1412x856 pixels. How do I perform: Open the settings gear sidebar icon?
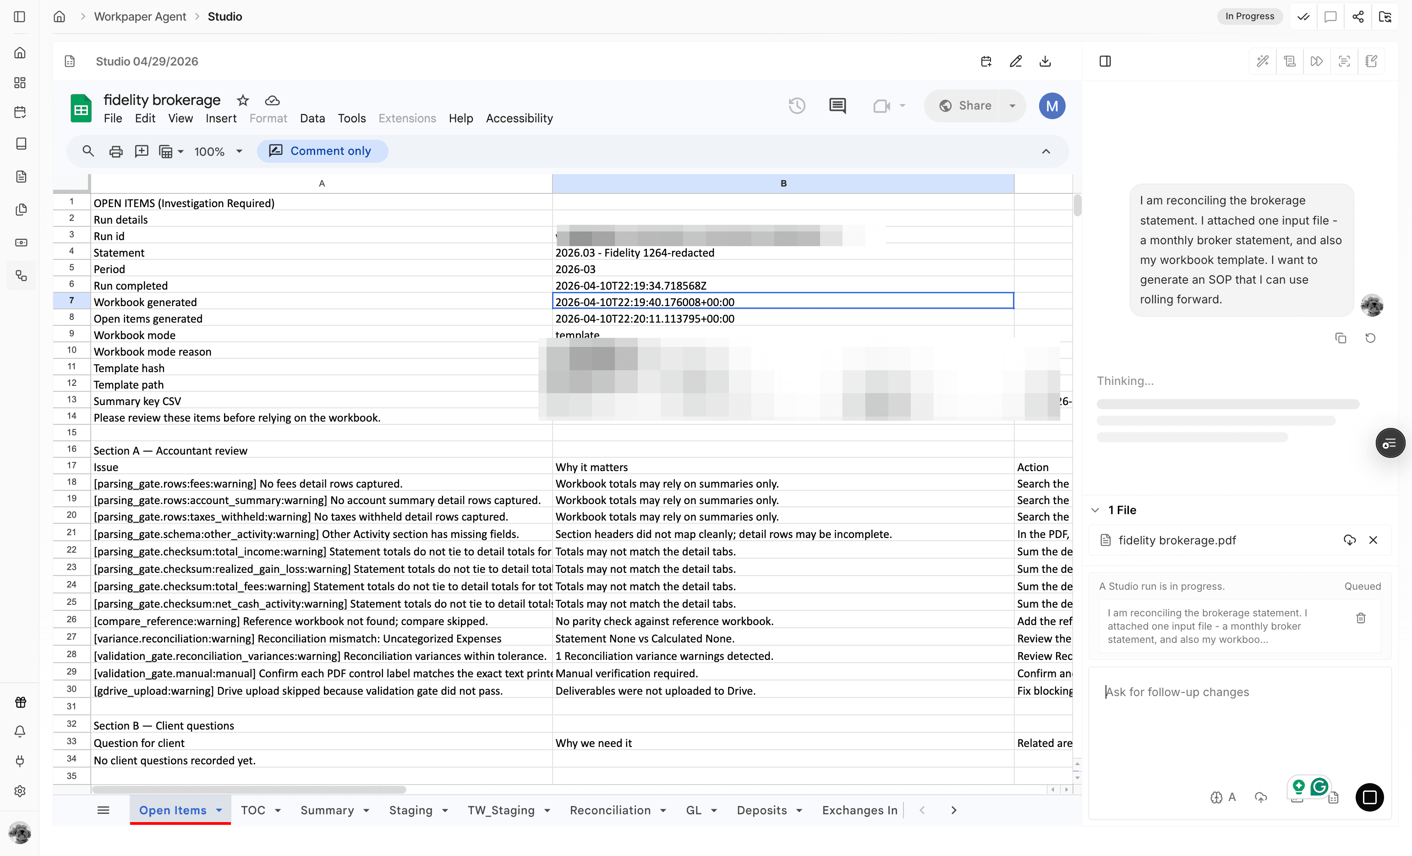pyautogui.click(x=20, y=791)
